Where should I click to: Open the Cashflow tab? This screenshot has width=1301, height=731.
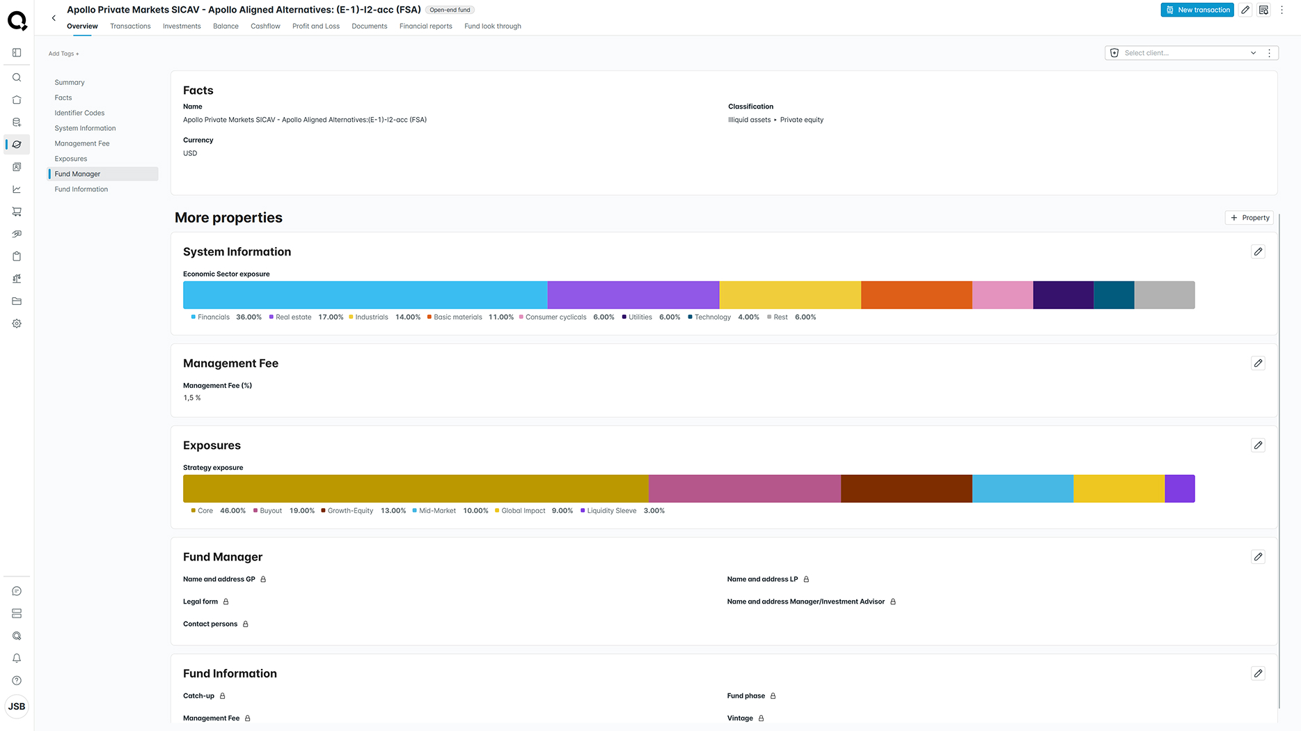pos(265,26)
